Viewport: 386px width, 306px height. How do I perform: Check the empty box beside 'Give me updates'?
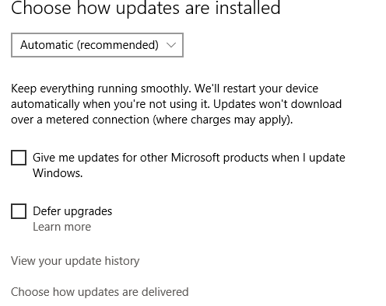[19, 158]
